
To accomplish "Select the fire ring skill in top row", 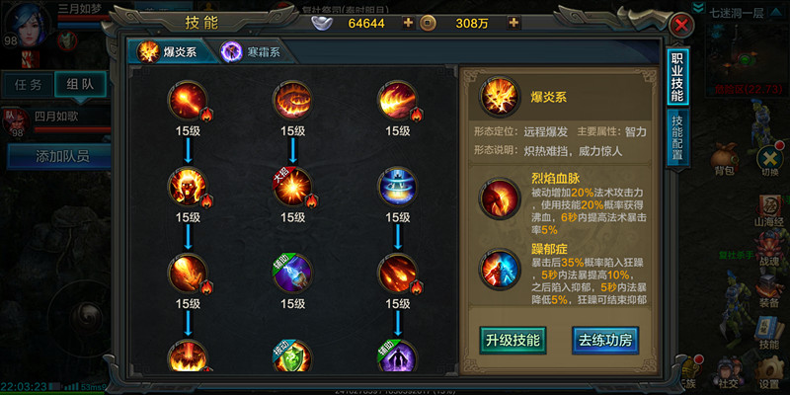I will click(x=292, y=101).
